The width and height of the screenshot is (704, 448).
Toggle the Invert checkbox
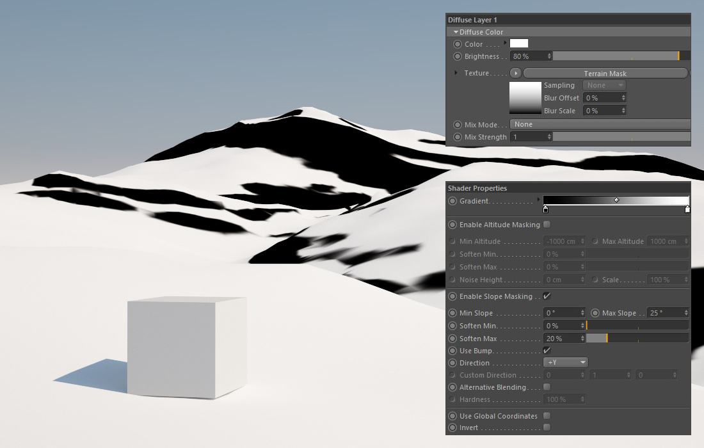[x=547, y=428]
